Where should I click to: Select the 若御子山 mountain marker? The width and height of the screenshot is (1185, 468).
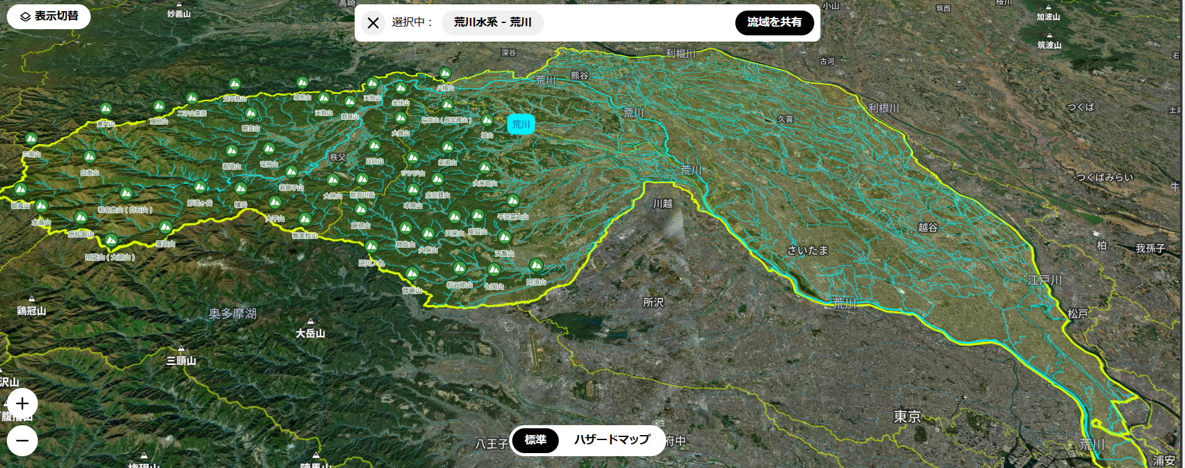click(291, 171)
